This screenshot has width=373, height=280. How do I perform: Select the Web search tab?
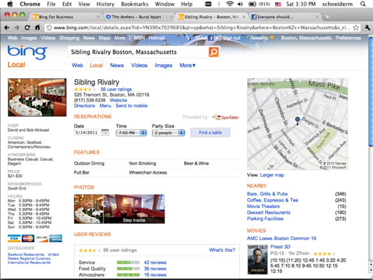(77, 65)
